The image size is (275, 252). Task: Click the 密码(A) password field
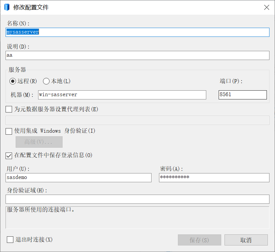click(214, 178)
